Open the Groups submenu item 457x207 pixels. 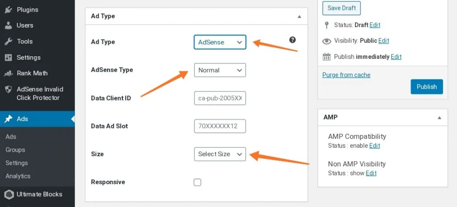16,150
